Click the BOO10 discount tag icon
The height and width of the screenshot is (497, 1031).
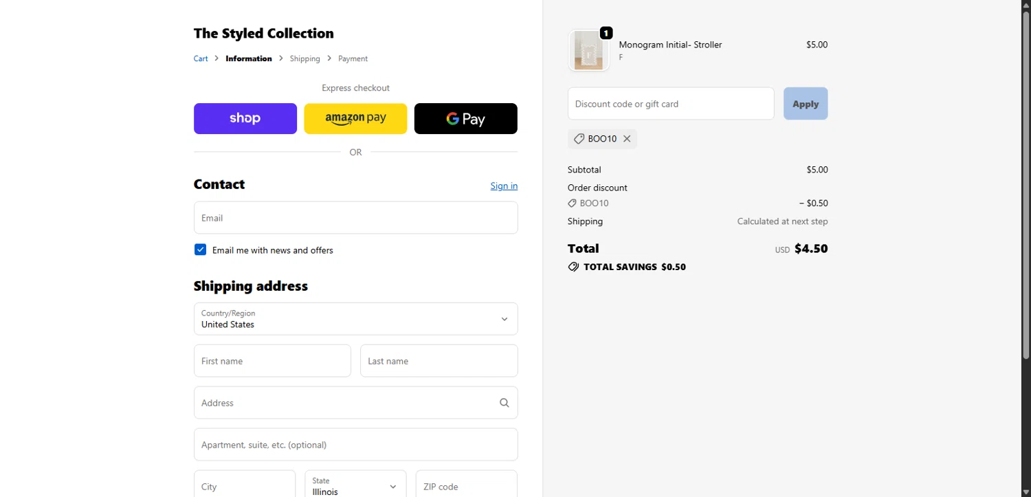coord(579,139)
